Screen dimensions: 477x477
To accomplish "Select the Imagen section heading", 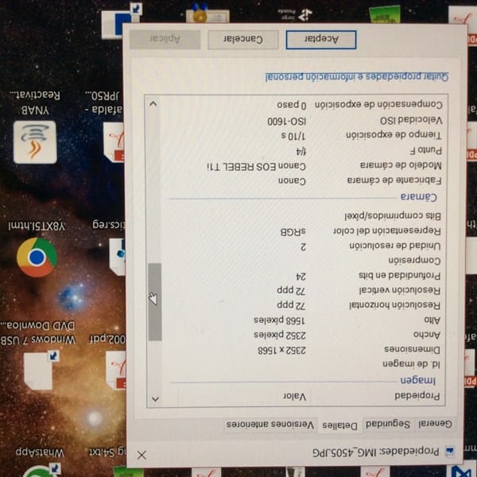I will (417, 380).
